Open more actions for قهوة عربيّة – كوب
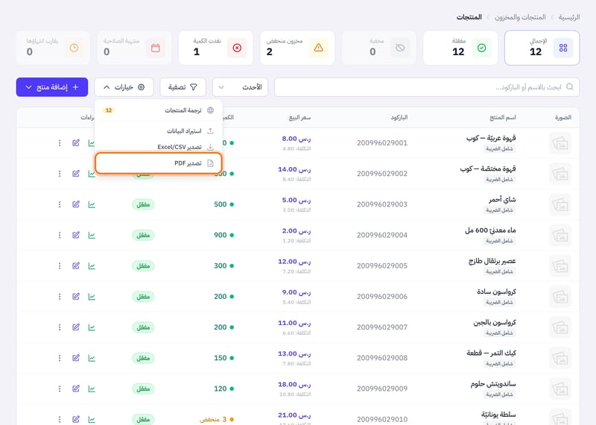596x425 pixels. point(60,142)
